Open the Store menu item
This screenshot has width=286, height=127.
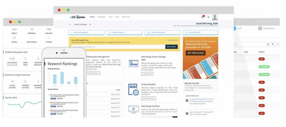pyautogui.click(x=110, y=17)
